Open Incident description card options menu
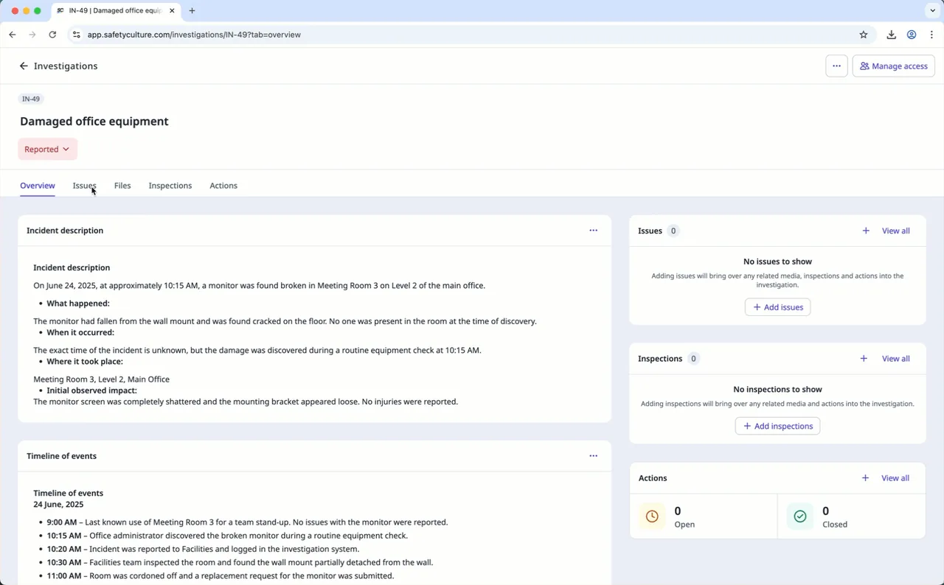 [x=593, y=231]
